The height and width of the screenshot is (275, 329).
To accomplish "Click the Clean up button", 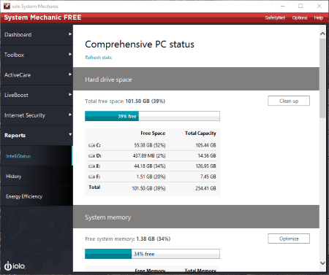I will pyautogui.click(x=289, y=101).
